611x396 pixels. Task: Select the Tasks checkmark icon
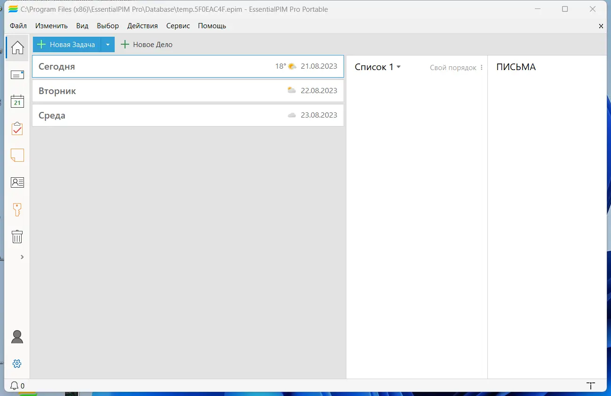tap(17, 128)
